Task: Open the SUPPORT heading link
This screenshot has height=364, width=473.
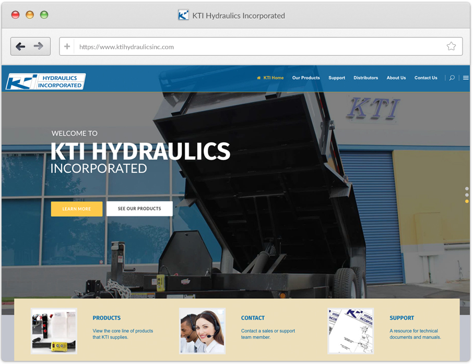Action: [x=401, y=318]
